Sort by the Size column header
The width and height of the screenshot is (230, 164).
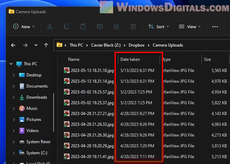tap(207, 59)
